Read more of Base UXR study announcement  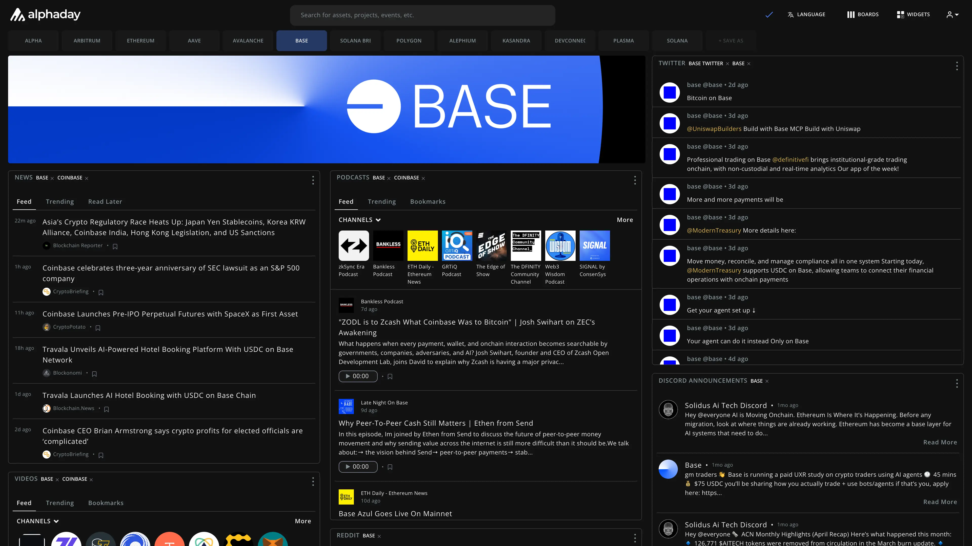pyautogui.click(x=940, y=502)
